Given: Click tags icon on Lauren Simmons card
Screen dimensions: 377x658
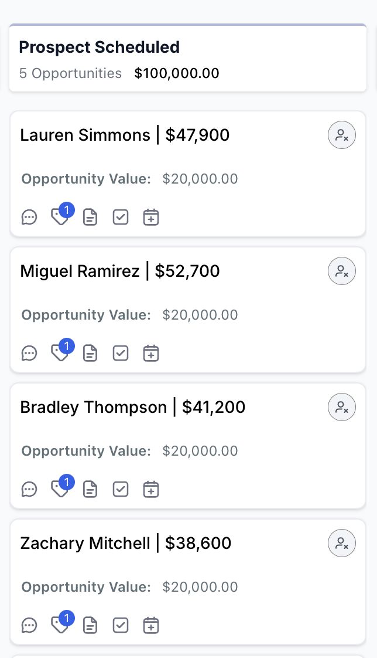Looking at the screenshot, I should 59,218.
